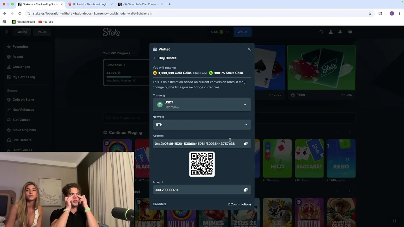
Task: Copy the ETH deposit address
Action: point(246,144)
